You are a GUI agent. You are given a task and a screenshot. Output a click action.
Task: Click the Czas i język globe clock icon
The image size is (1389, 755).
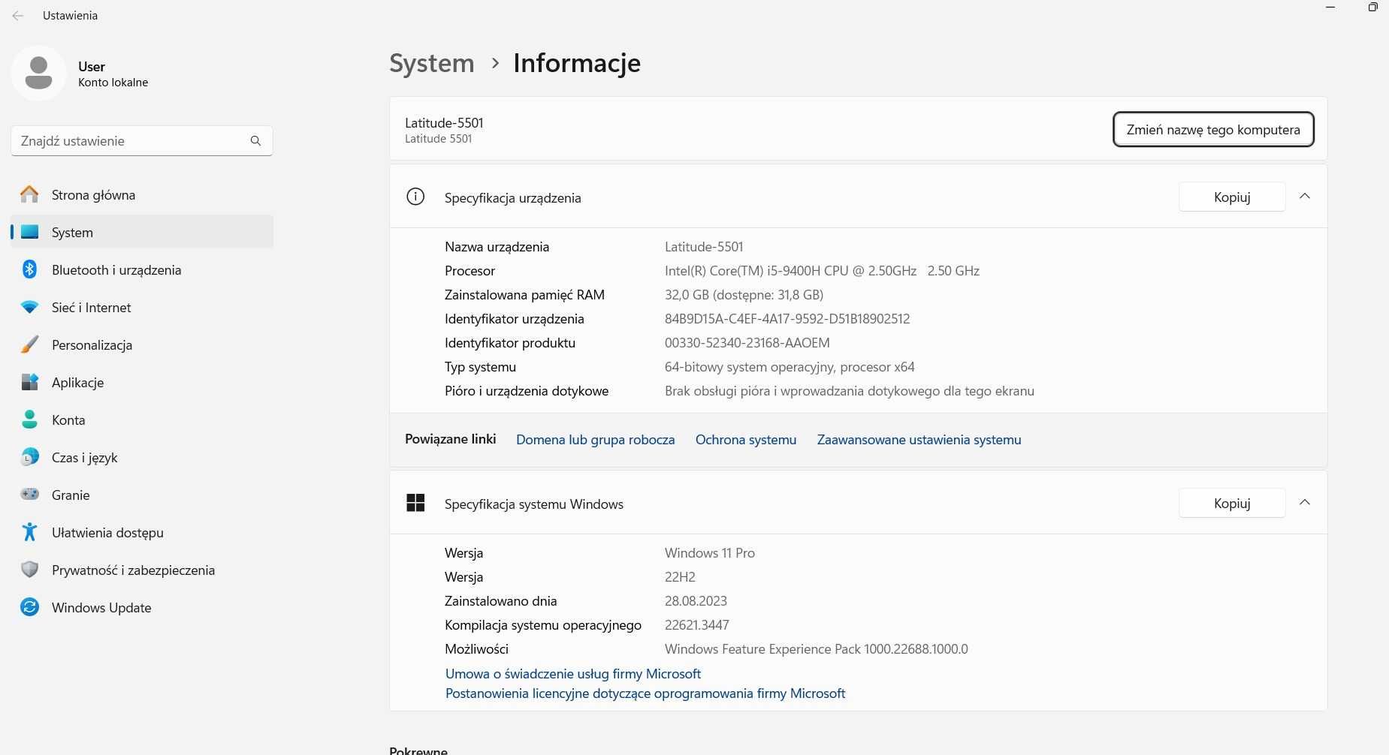[x=29, y=457]
